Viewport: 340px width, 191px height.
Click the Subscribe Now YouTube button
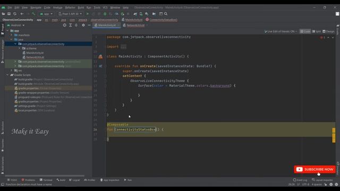point(314,169)
